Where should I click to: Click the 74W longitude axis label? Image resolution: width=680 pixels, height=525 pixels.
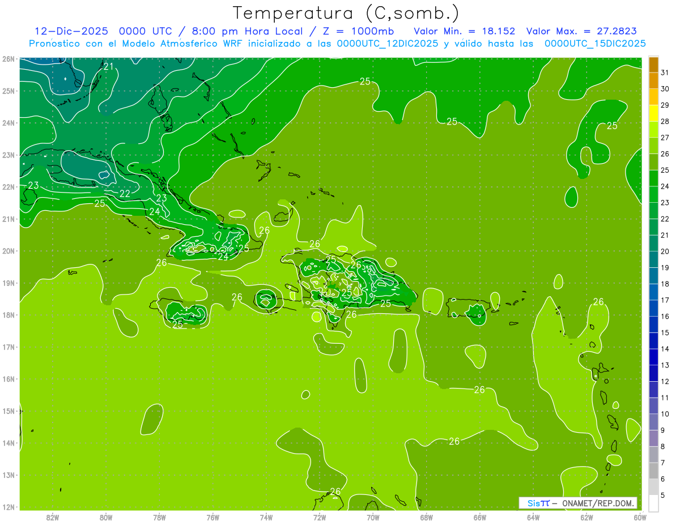pyautogui.click(x=266, y=517)
